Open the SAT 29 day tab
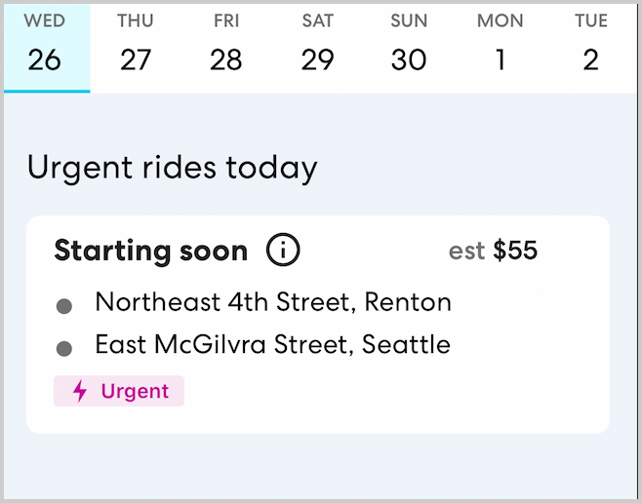Image resolution: width=642 pixels, height=503 pixels. pyautogui.click(x=317, y=47)
